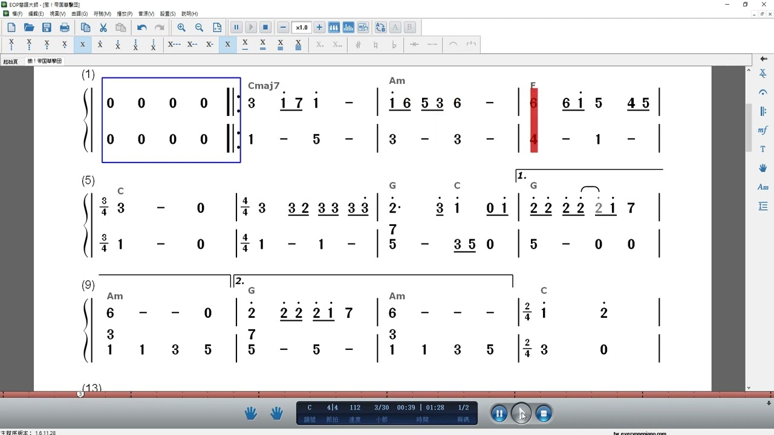Open the Am chord symbol tool

click(763, 187)
